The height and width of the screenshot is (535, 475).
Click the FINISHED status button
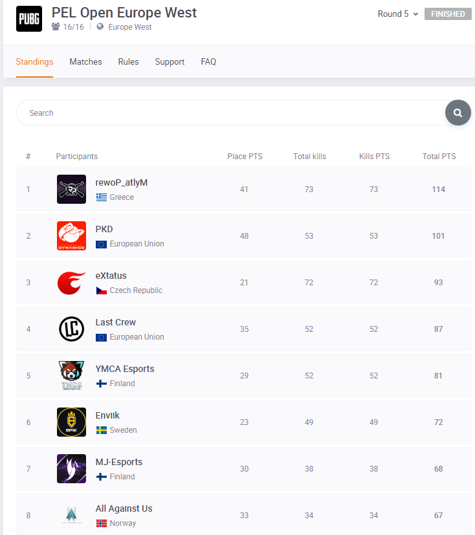[448, 14]
